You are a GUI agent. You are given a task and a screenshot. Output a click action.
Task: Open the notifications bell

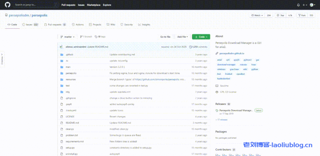[298, 5]
